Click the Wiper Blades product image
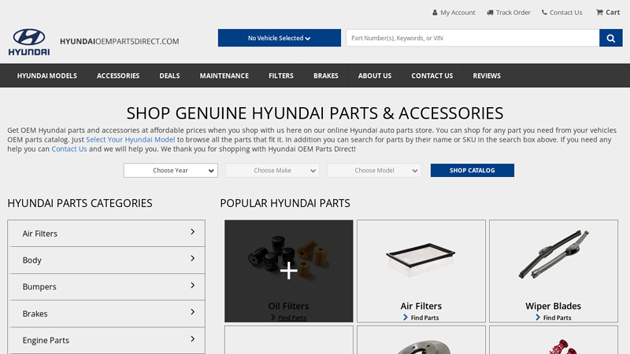 554,254
